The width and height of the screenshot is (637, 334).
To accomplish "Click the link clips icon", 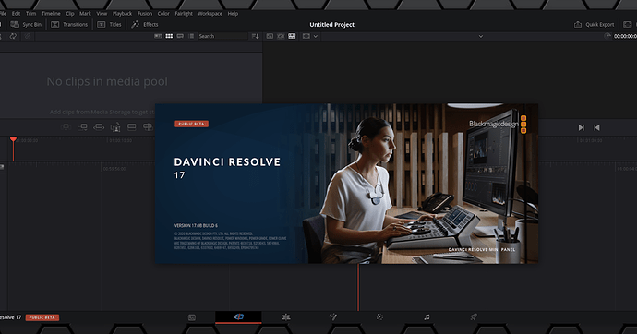I will (x=27, y=36).
